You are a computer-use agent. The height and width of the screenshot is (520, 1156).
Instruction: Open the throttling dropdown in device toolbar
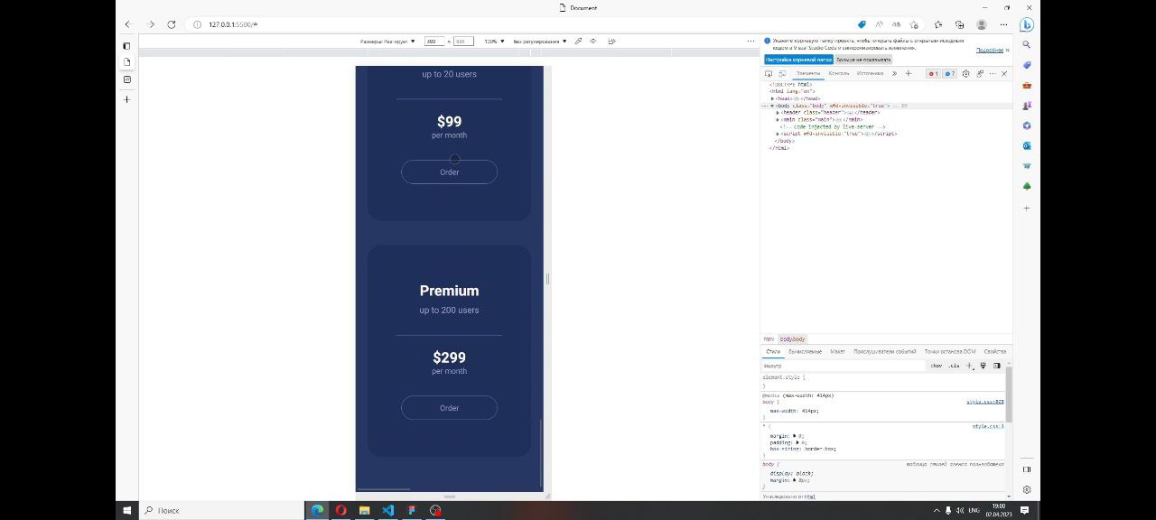540,42
